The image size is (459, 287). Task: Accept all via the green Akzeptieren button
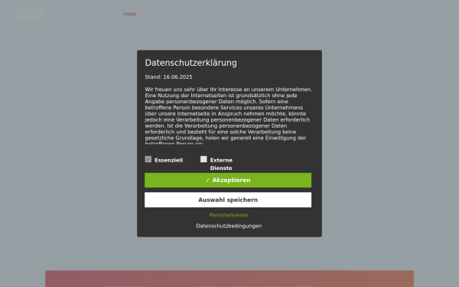(228, 180)
